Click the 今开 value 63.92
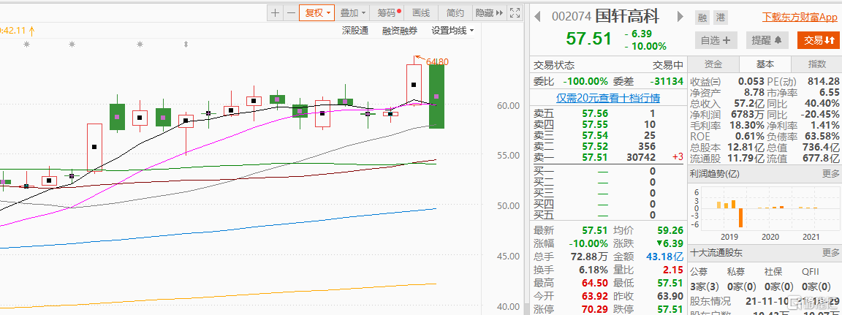The width and height of the screenshot is (842, 315). pos(594,296)
